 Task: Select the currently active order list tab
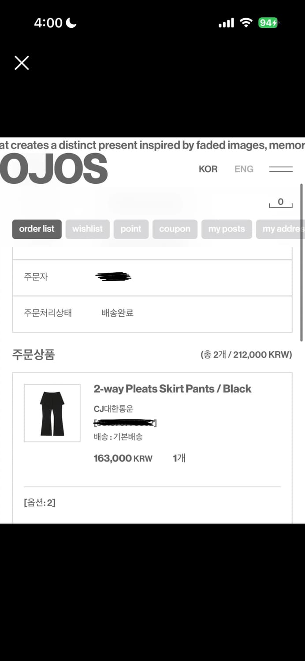pos(37,229)
